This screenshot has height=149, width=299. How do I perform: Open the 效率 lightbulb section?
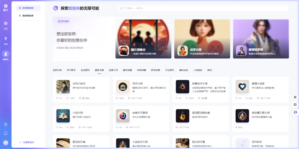[x=6, y=41]
